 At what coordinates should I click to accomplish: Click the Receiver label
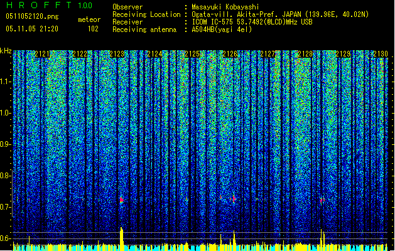[x=127, y=22]
